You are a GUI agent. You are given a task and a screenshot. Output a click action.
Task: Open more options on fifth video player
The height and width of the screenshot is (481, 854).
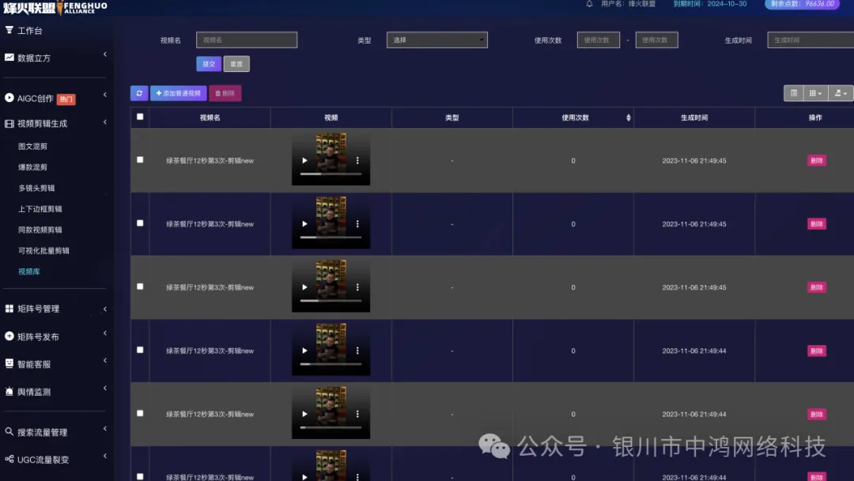click(x=357, y=414)
